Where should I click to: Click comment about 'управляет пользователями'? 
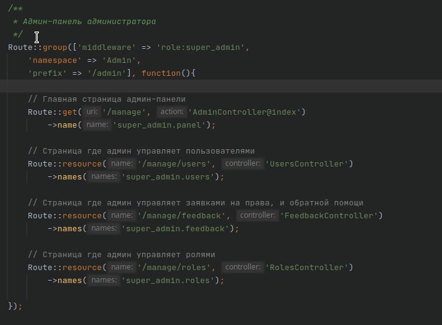click(x=141, y=151)
